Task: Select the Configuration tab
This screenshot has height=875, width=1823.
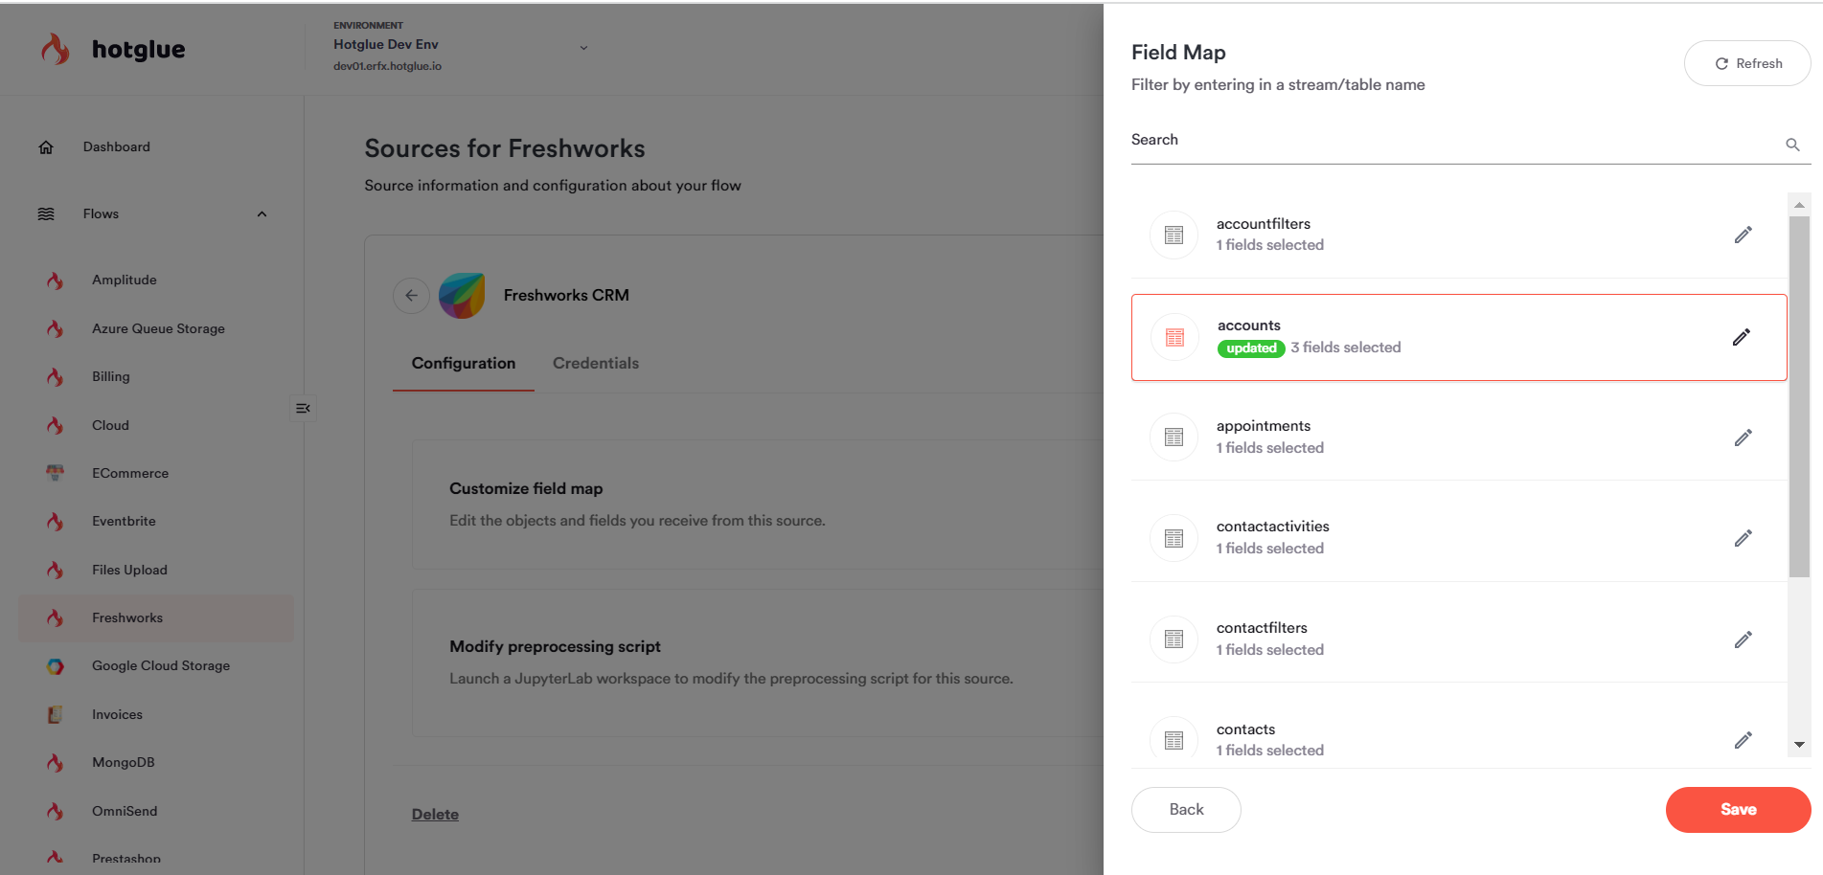Action: (464, 364)
